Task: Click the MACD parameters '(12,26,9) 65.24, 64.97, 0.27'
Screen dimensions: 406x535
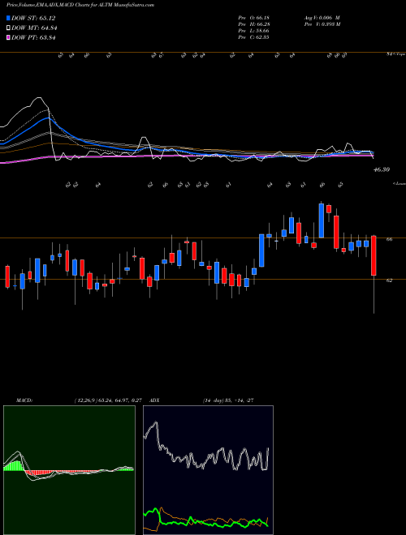Action: click(x=108, y=400)
